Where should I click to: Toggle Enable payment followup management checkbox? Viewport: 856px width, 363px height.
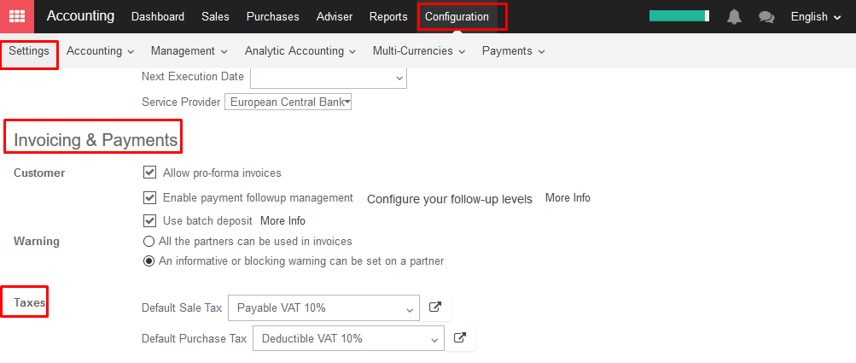click(x=149, y=197)
